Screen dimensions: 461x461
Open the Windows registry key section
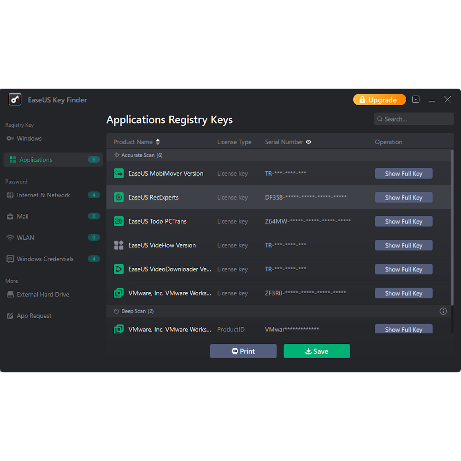coord(29,138)
